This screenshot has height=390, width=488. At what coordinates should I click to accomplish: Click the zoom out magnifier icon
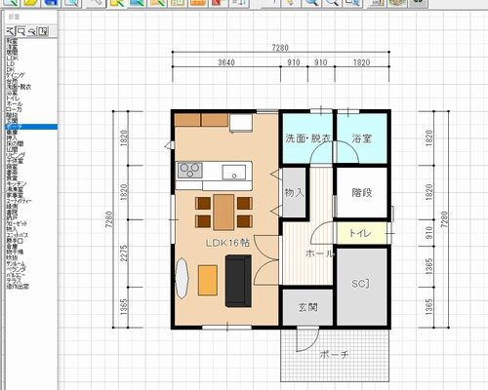[x=332, y=3]
